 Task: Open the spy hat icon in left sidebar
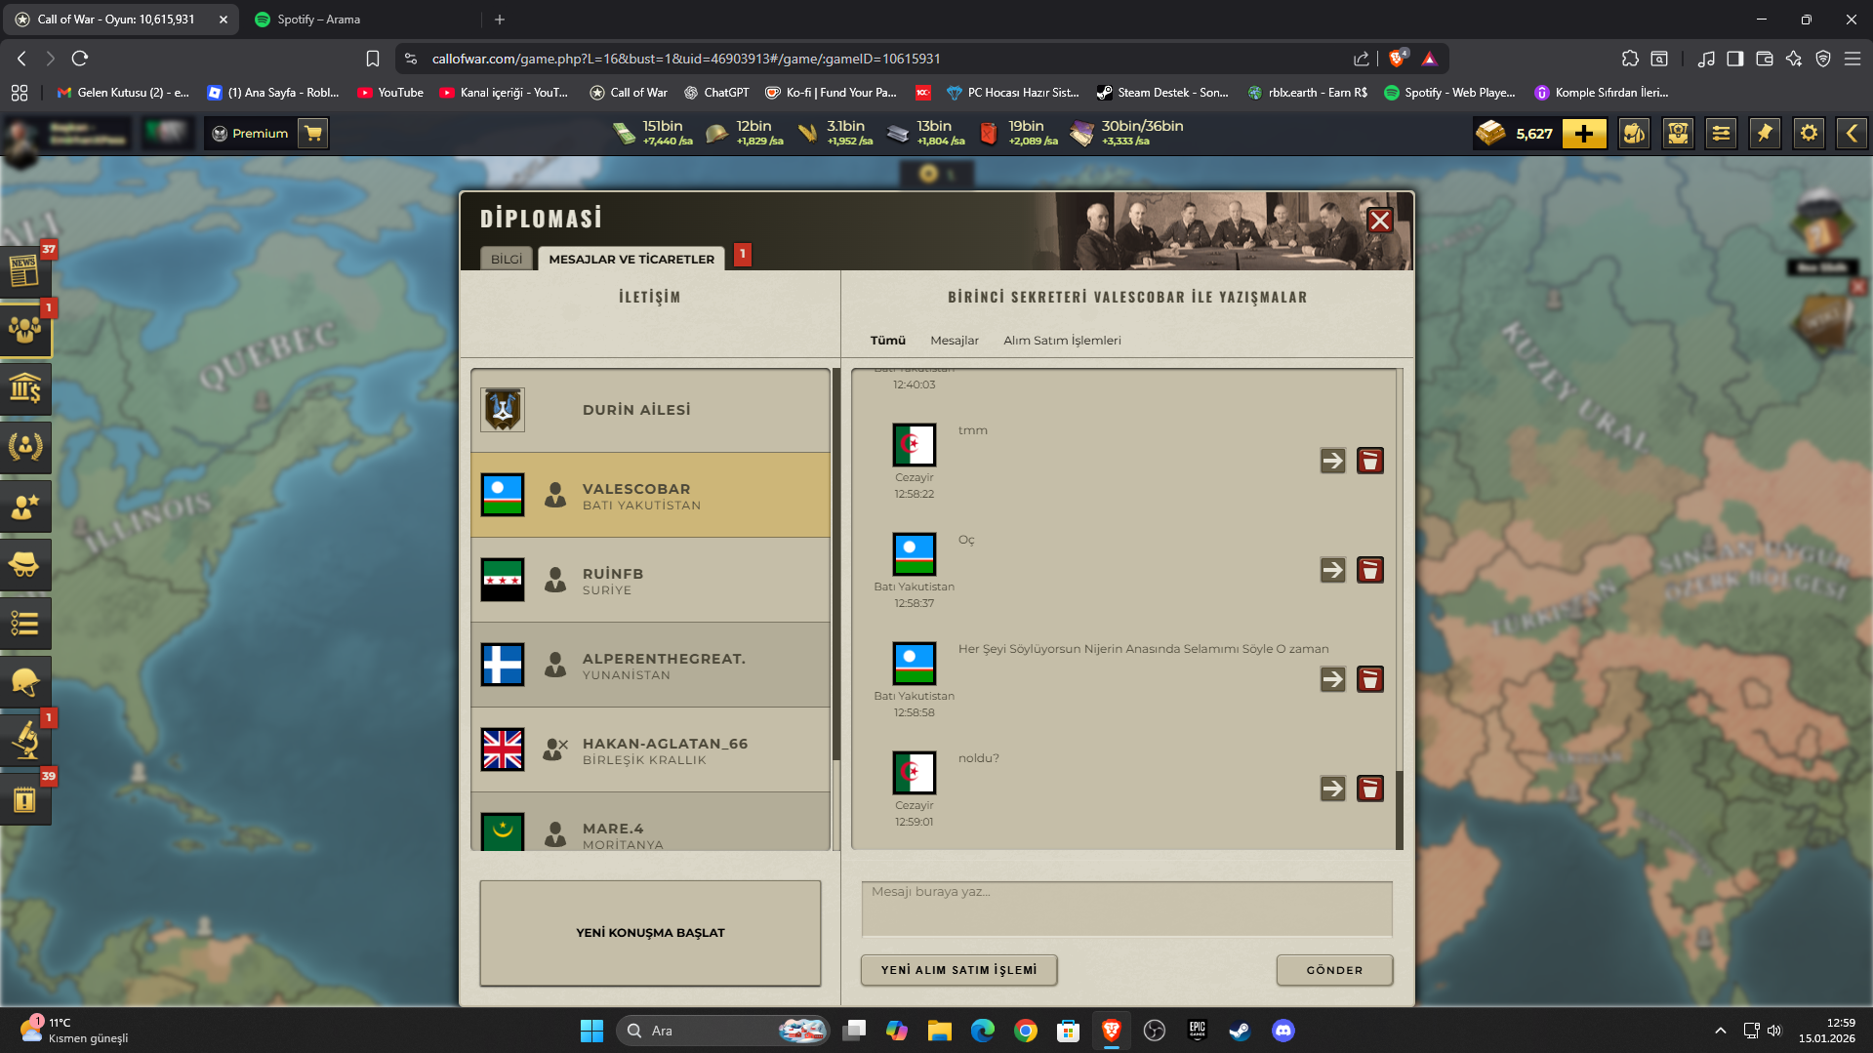24,564
